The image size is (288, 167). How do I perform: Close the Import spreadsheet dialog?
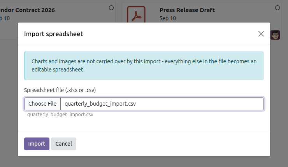pos(261,34)
